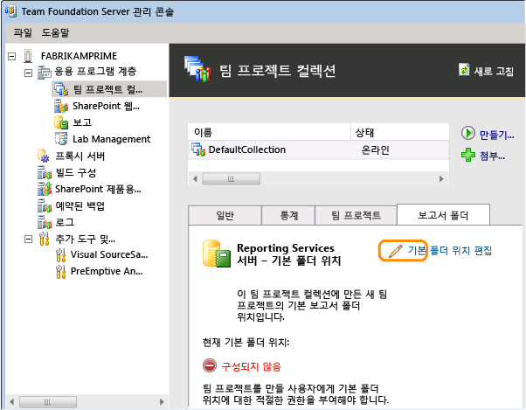Screen dimensions: 526x410
Task: Select 예약된 백업 tree item
Action: (x=80, y=205)
